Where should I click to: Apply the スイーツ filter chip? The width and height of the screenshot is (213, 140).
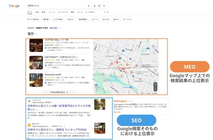tap(95, 20)
